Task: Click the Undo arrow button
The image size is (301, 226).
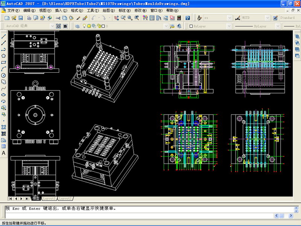Action: [x=94, y=18]
